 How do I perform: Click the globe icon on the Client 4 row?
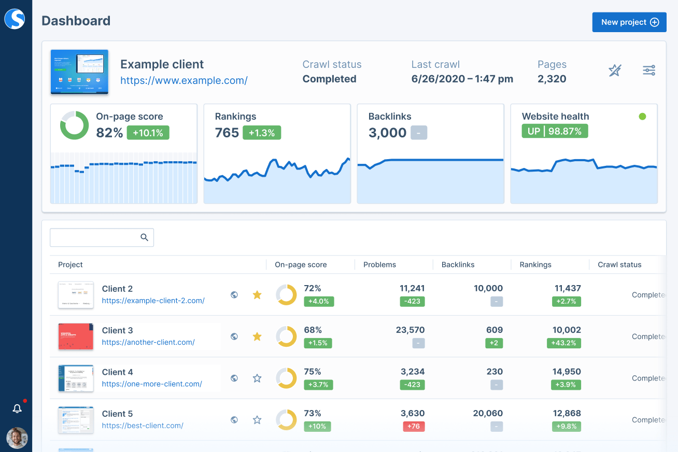click(x=234, y=378)
